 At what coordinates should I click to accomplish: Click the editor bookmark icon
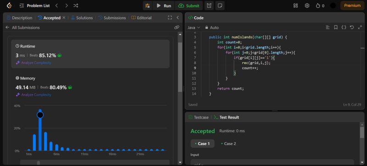tap(336, 27)
